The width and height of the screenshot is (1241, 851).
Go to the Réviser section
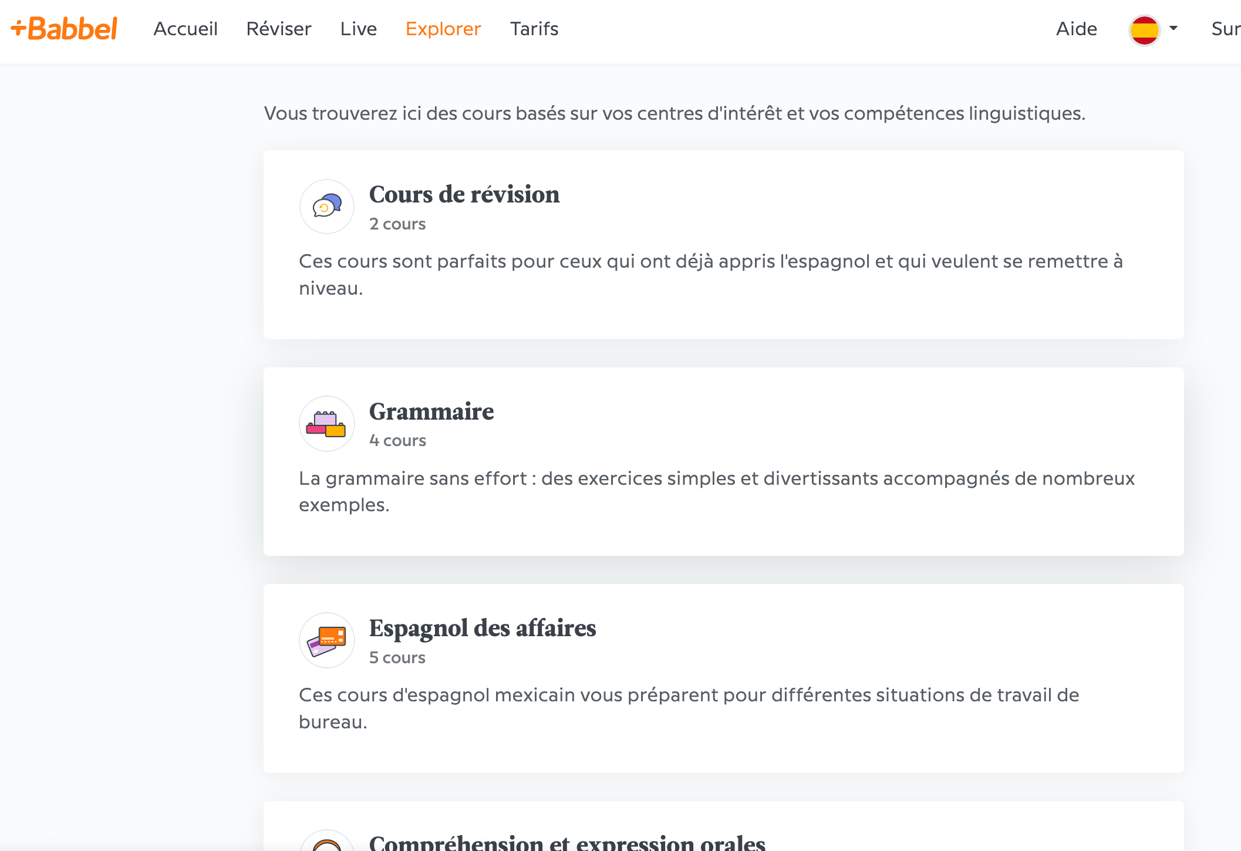pyautogui.click(x=279, y=29)
